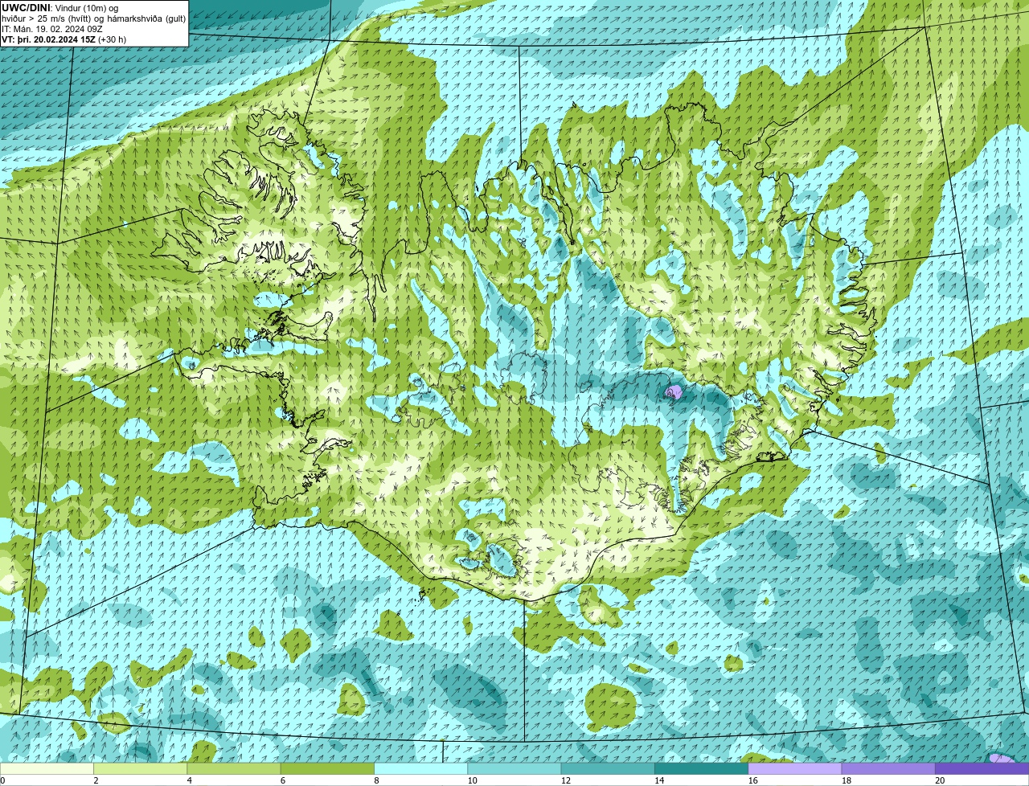This screenshot has width=1029, height=786.
Task: Click the legend scale label '4'
Action: [x=190, y=780]
